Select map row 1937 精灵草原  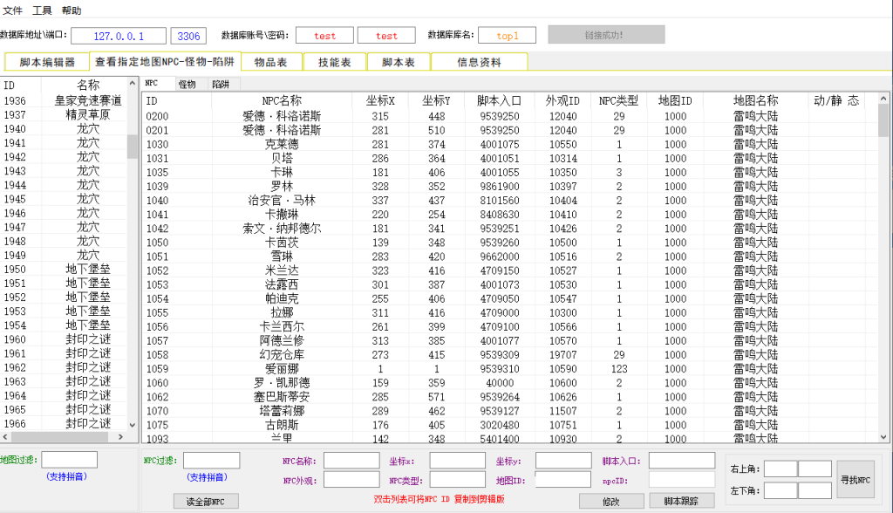point(64,114)
